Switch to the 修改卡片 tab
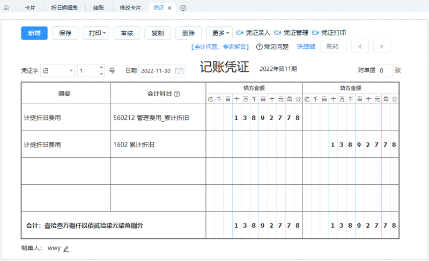The height and width of the screenshot is (261, 429). coord(130,8)
